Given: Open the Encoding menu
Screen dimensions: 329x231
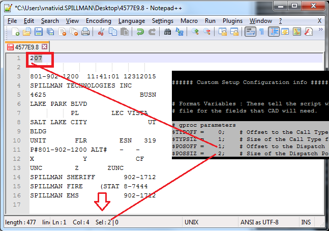Looking at the screenshot, I should (x=99, y=21).
